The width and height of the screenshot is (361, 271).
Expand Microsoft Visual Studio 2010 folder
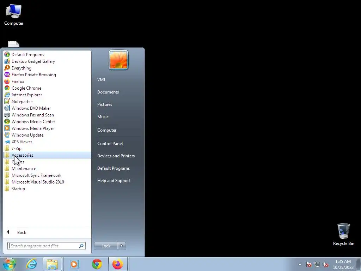(x=47, y=182)
